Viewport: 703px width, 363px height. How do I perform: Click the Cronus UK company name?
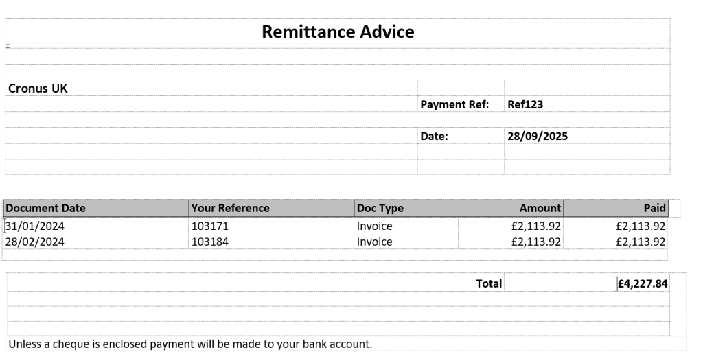(x=38, y=89)
